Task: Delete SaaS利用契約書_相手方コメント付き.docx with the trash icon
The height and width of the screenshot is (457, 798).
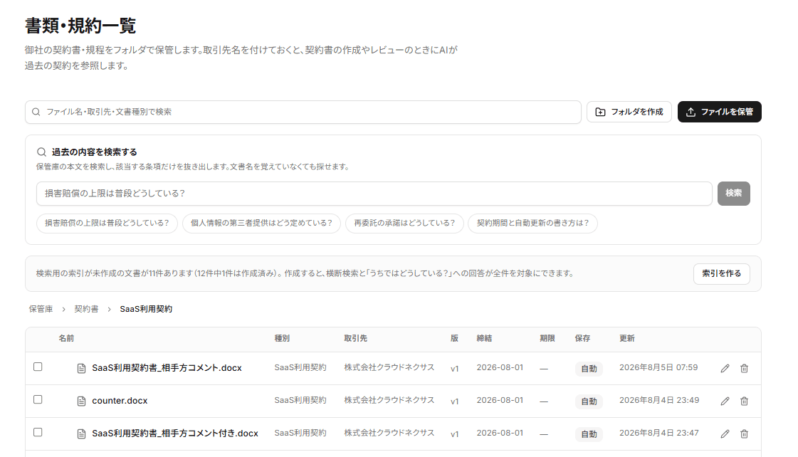Action: click(744, 434)
